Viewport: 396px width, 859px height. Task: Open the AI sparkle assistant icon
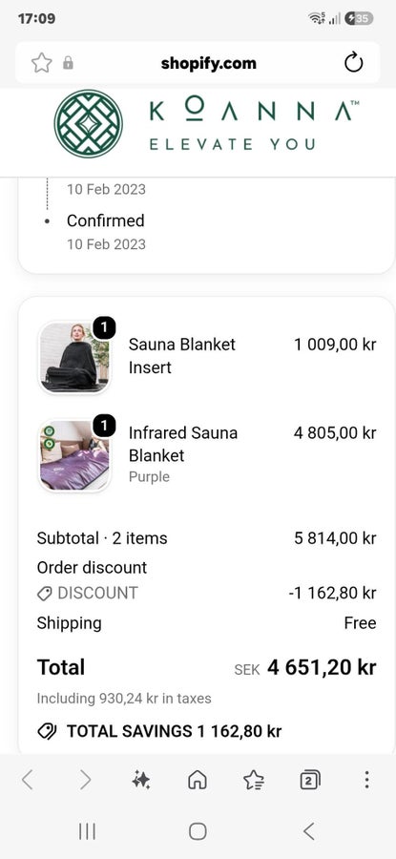pos(141,780)
